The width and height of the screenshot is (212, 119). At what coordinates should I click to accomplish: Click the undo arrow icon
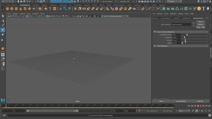pos(27,1)
